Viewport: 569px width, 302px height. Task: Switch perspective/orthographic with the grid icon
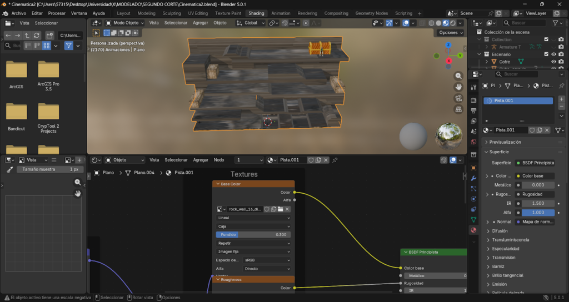tap(458, 109)
